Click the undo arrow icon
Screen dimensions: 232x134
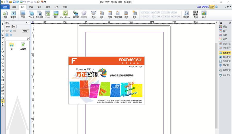pyautogui.click(x=24, y=2)
